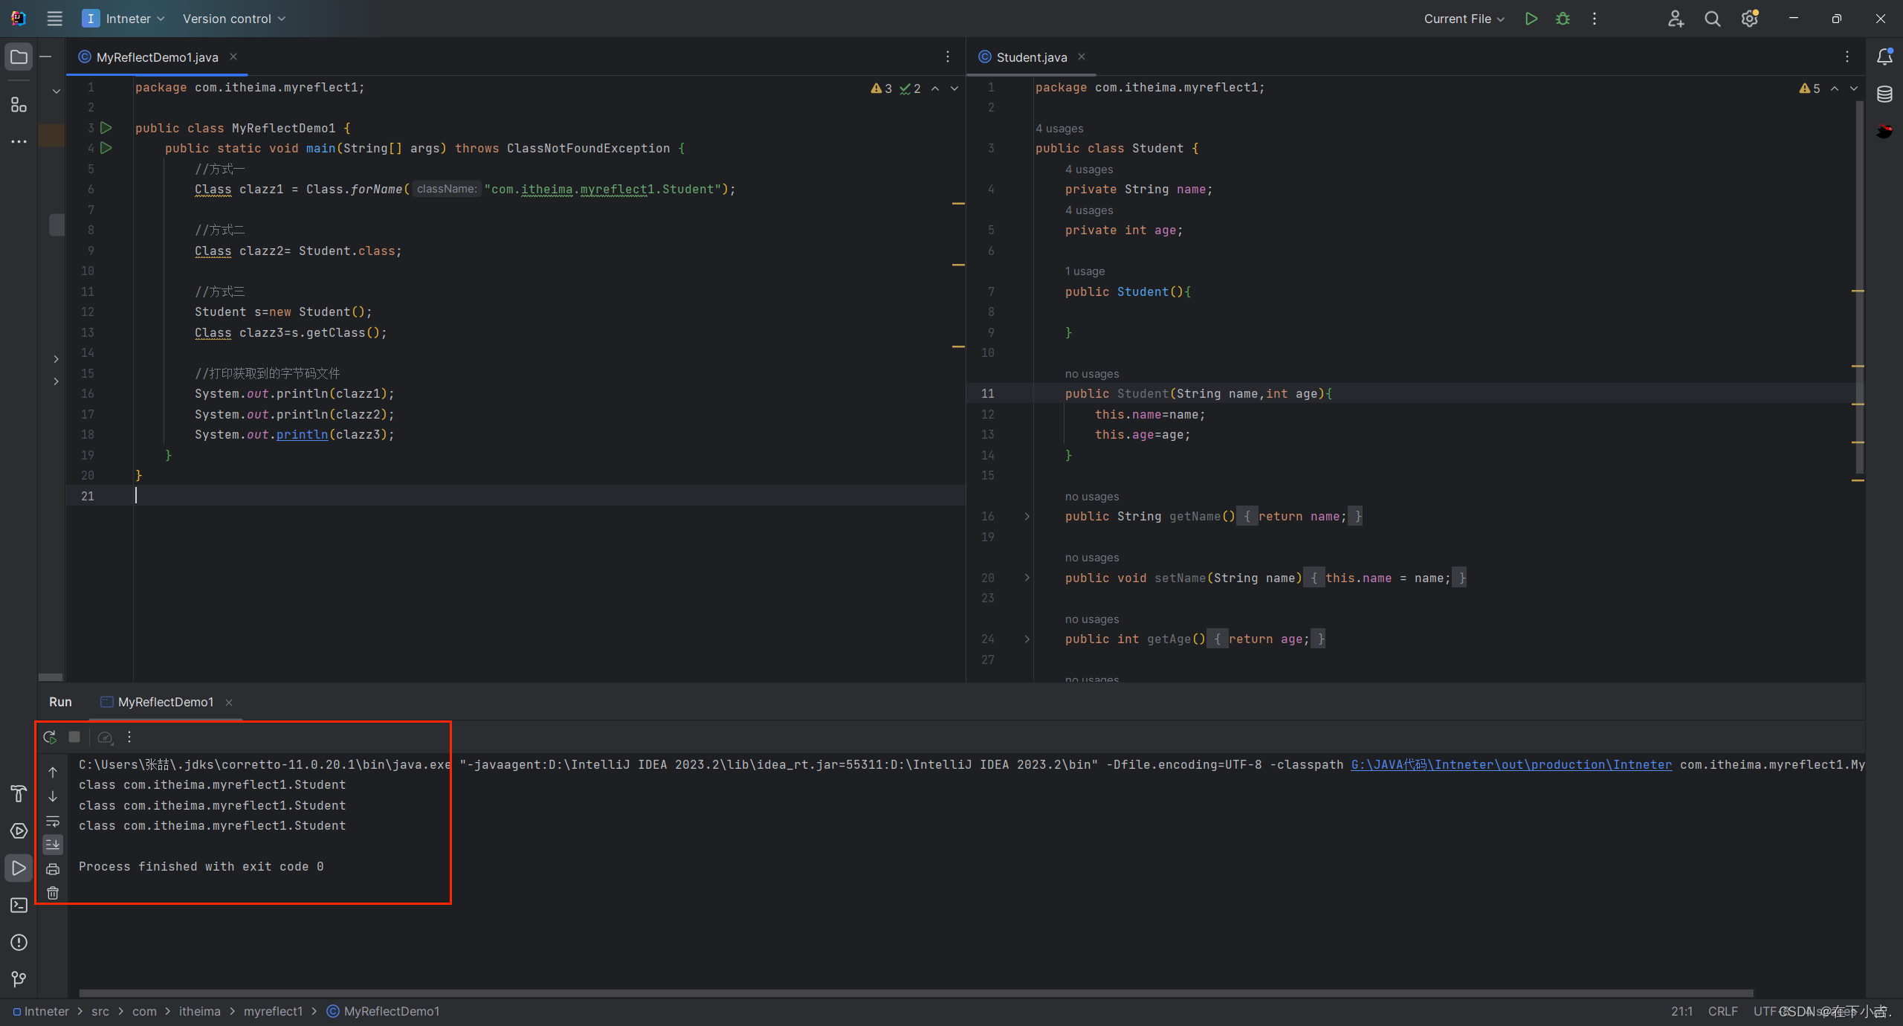Open the Build hammer tool window

(19, 794)
